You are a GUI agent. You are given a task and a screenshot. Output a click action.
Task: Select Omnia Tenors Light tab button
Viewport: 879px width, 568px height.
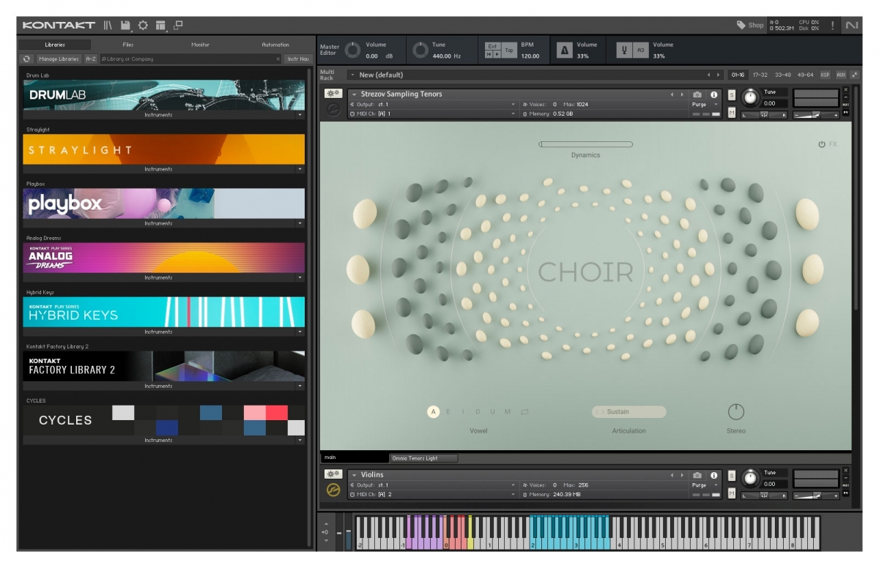point(424,458)
